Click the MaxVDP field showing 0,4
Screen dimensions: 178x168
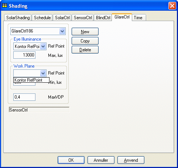pyautogui.click(x=24, y=97)
